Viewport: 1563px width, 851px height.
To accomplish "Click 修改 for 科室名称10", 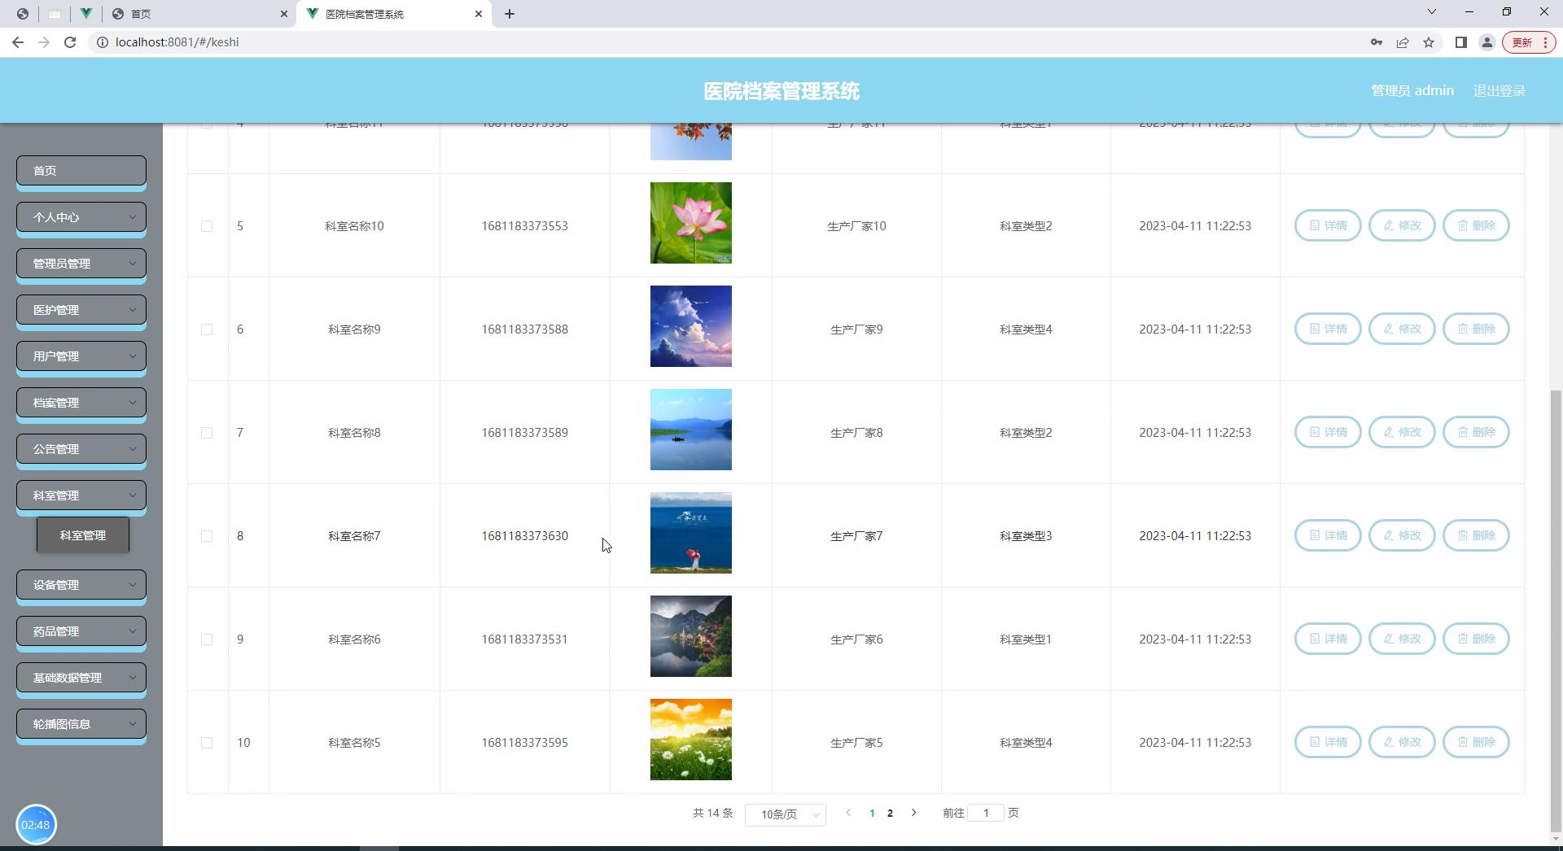I will [x=1402, y=225].
